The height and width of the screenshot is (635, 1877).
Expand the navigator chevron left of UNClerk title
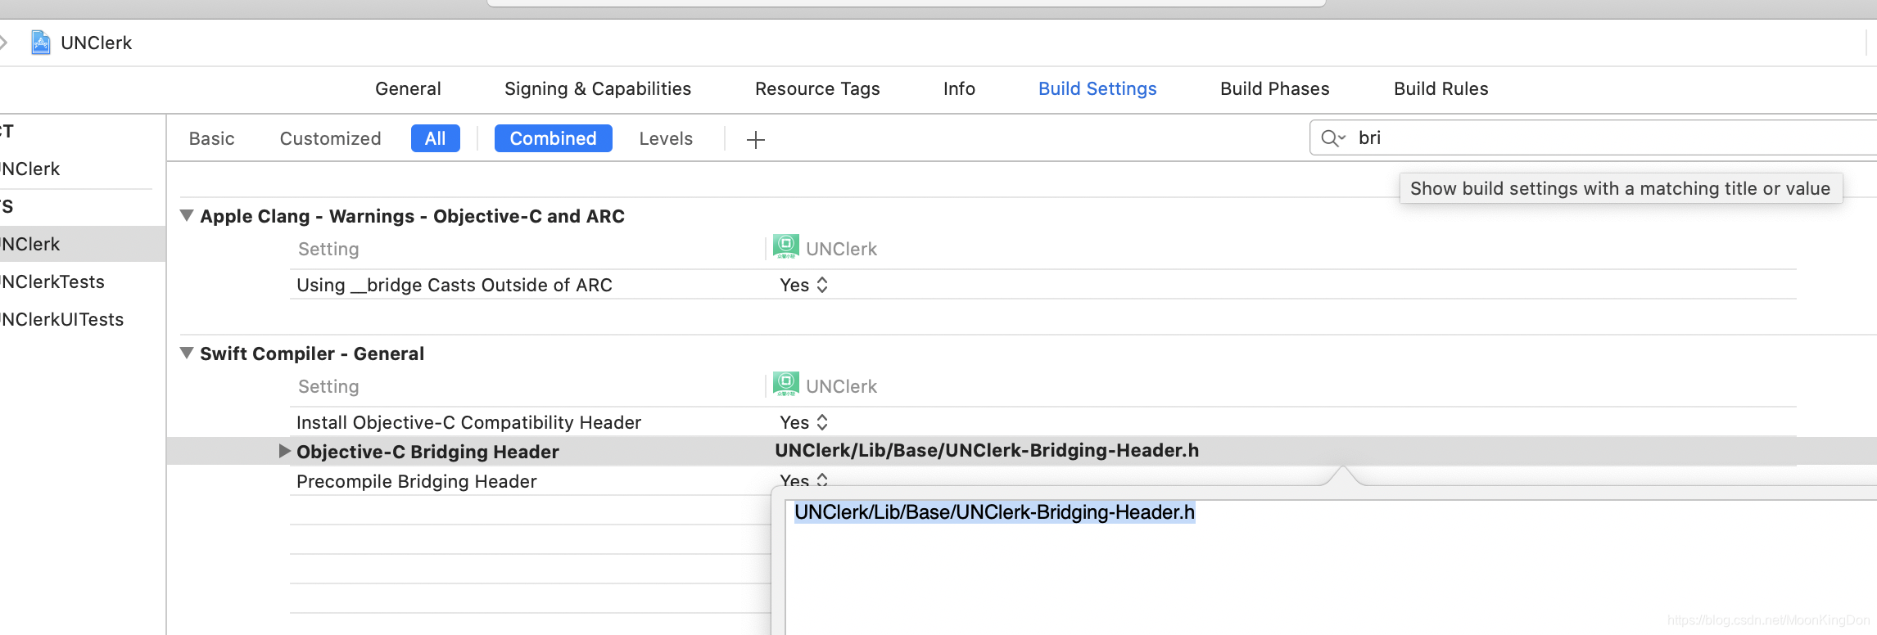click(x=3, y=42)
